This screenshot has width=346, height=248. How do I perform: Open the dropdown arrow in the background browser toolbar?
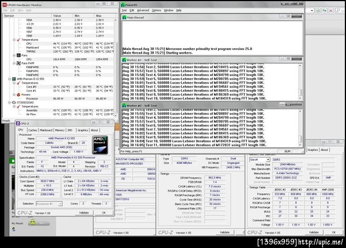click(312, 10)
